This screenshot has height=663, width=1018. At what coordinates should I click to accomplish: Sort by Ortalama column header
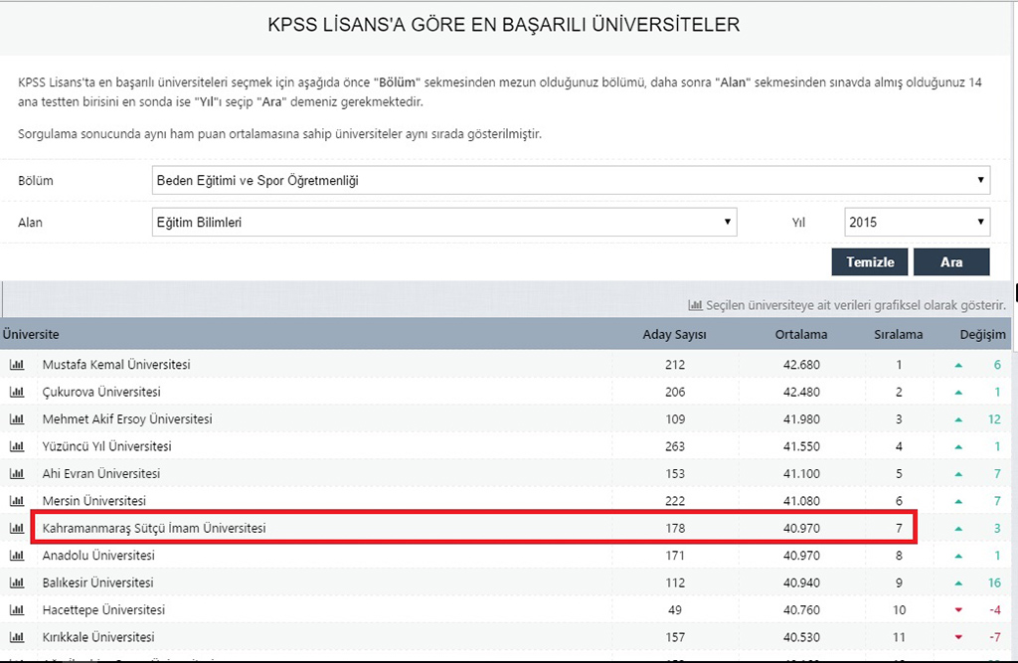[x=800, y=335]
